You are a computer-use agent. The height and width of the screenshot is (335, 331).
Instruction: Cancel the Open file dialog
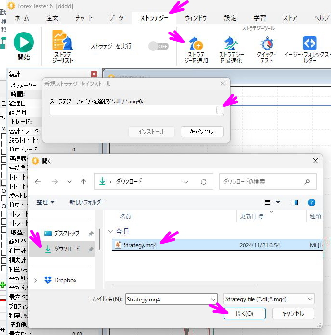pos(293,314)
